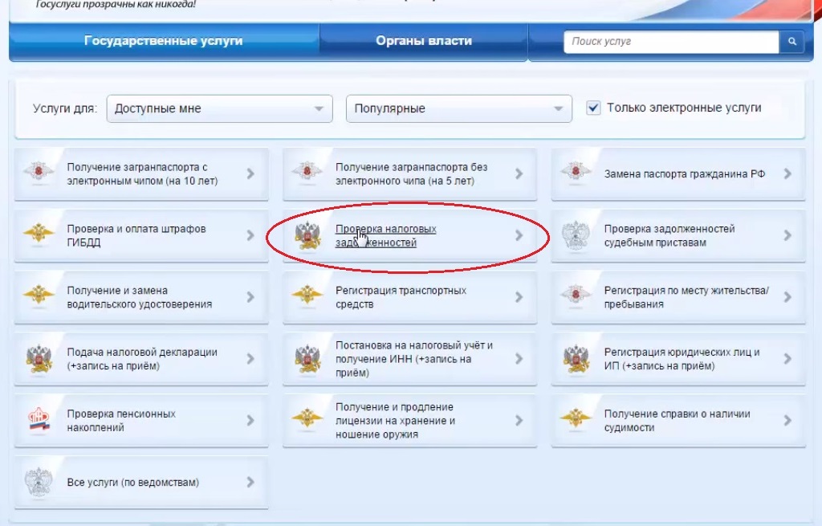Click the emblem icon for Проверка и оплата штрафов ГИБДД
This screenshot has width=822, height=526.
click(39, 233)
